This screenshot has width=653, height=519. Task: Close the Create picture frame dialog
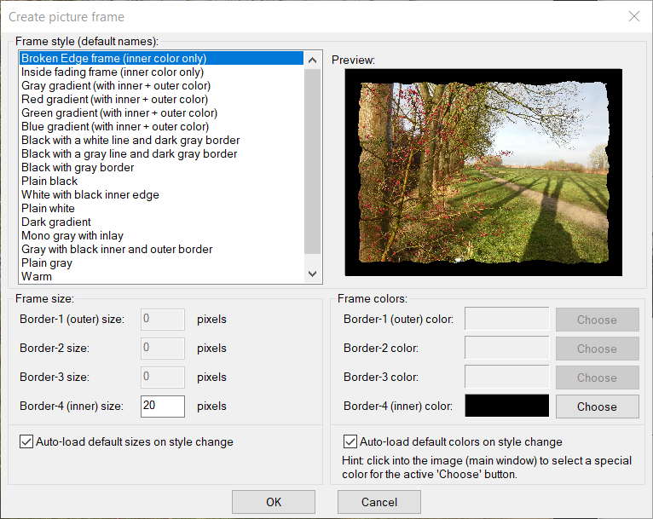coord(633,16)
